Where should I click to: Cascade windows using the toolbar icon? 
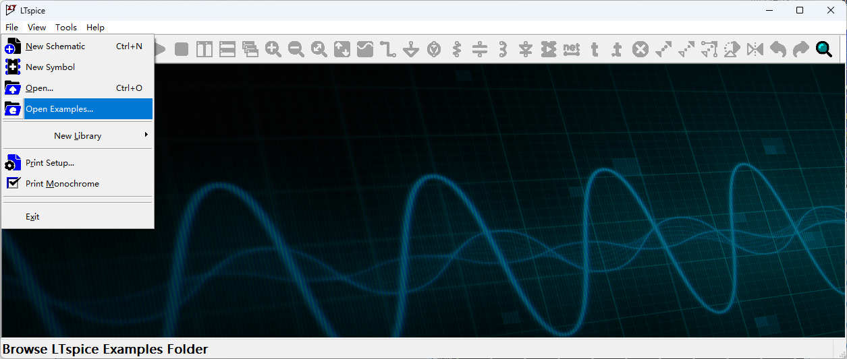[250, 49]
